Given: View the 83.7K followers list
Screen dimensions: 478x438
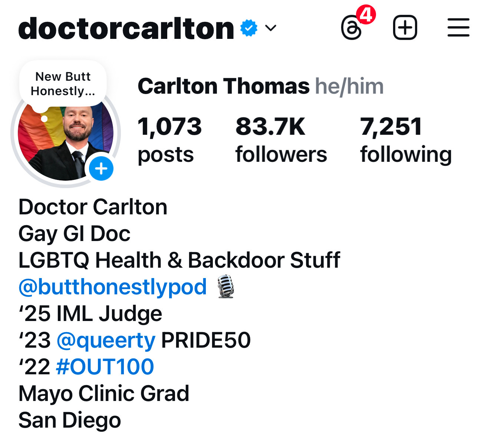Looking at the screenshot, I should [x=281, y=140].
